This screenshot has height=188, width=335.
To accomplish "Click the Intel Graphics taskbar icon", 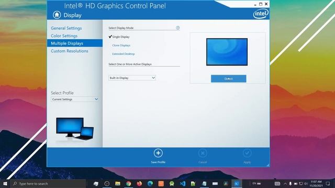I will tap(237, 183).
